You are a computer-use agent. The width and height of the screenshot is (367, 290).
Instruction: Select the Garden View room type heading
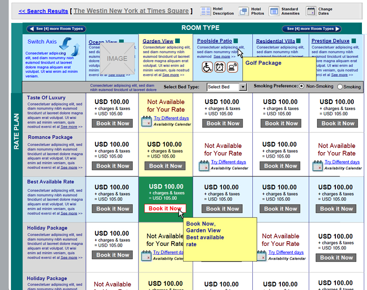click(158, 41)
